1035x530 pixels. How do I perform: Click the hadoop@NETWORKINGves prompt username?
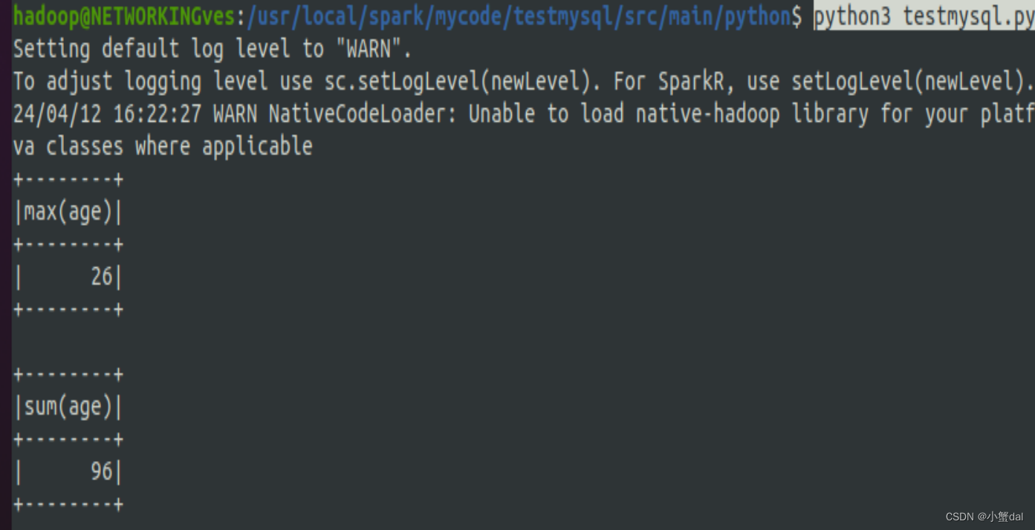point(125,17)
